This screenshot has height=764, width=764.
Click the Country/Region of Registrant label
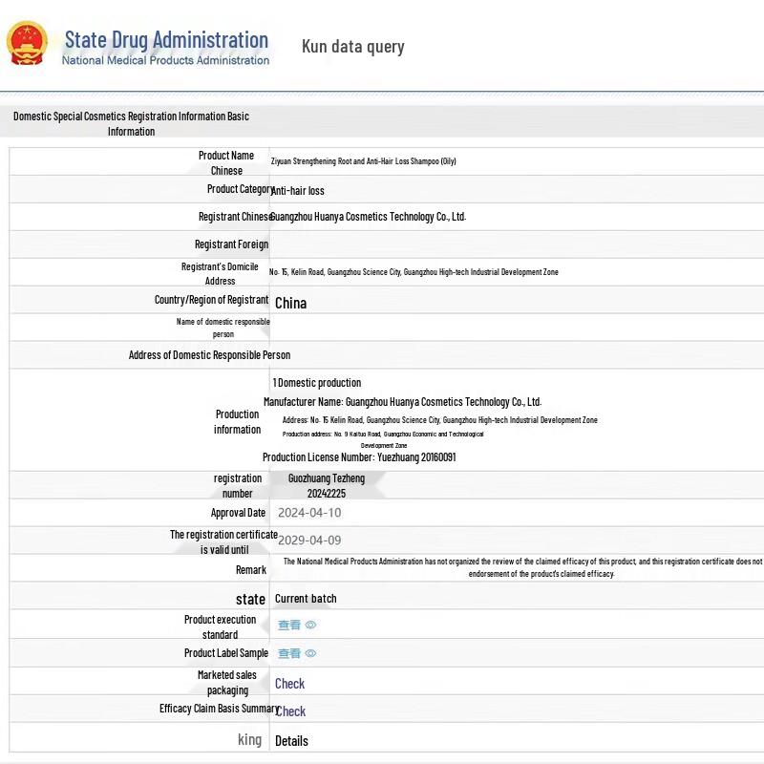(x=211, y=300)
